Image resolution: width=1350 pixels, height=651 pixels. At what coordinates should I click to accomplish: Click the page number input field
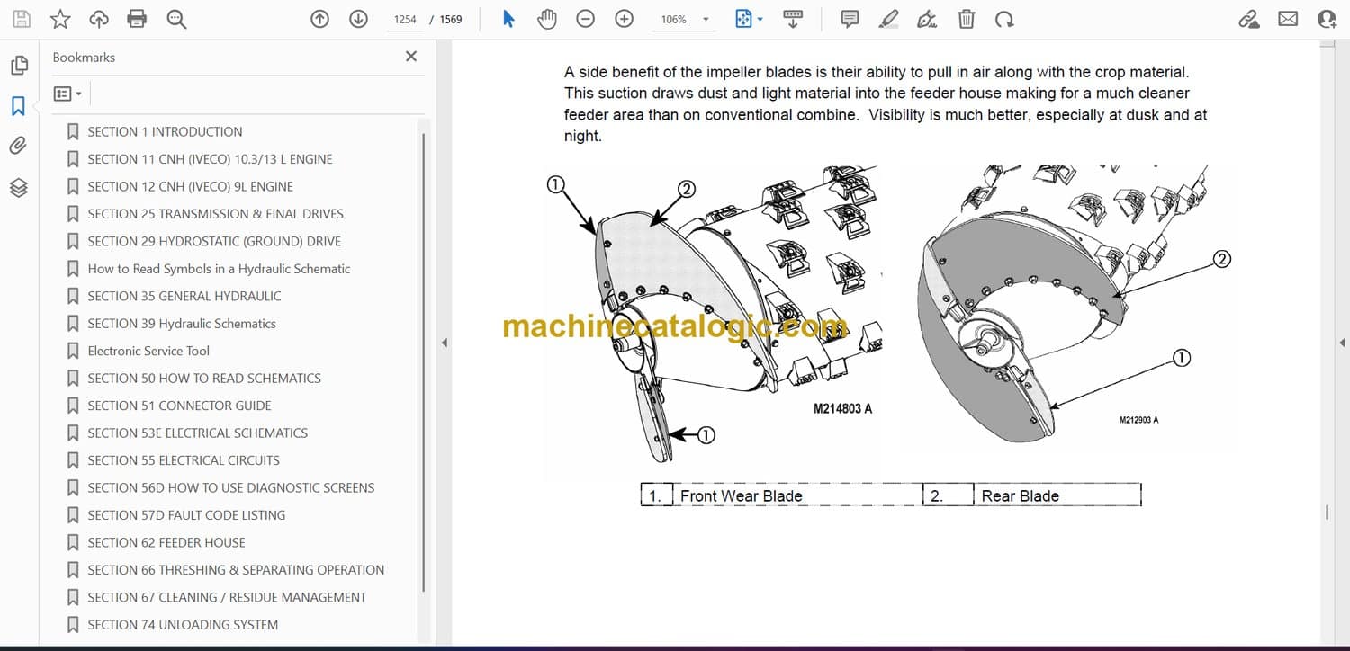tap(405, 19)
